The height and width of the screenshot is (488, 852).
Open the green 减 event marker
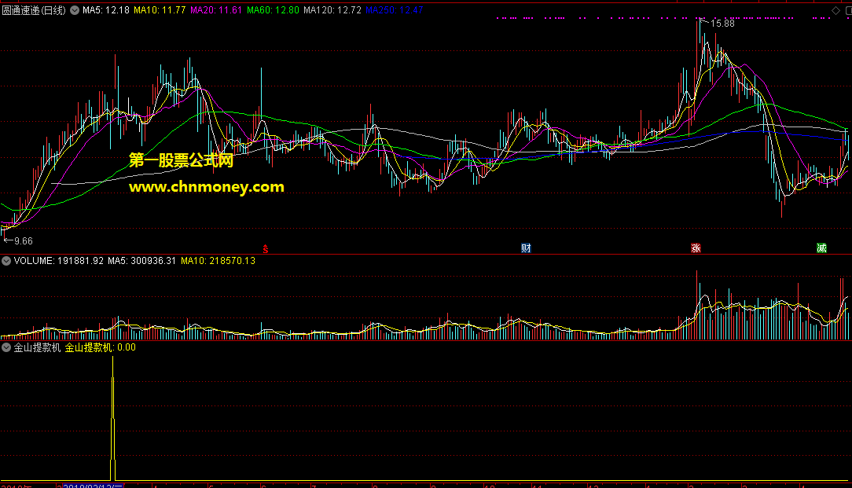pyautogui.click(x=821, y=248)
